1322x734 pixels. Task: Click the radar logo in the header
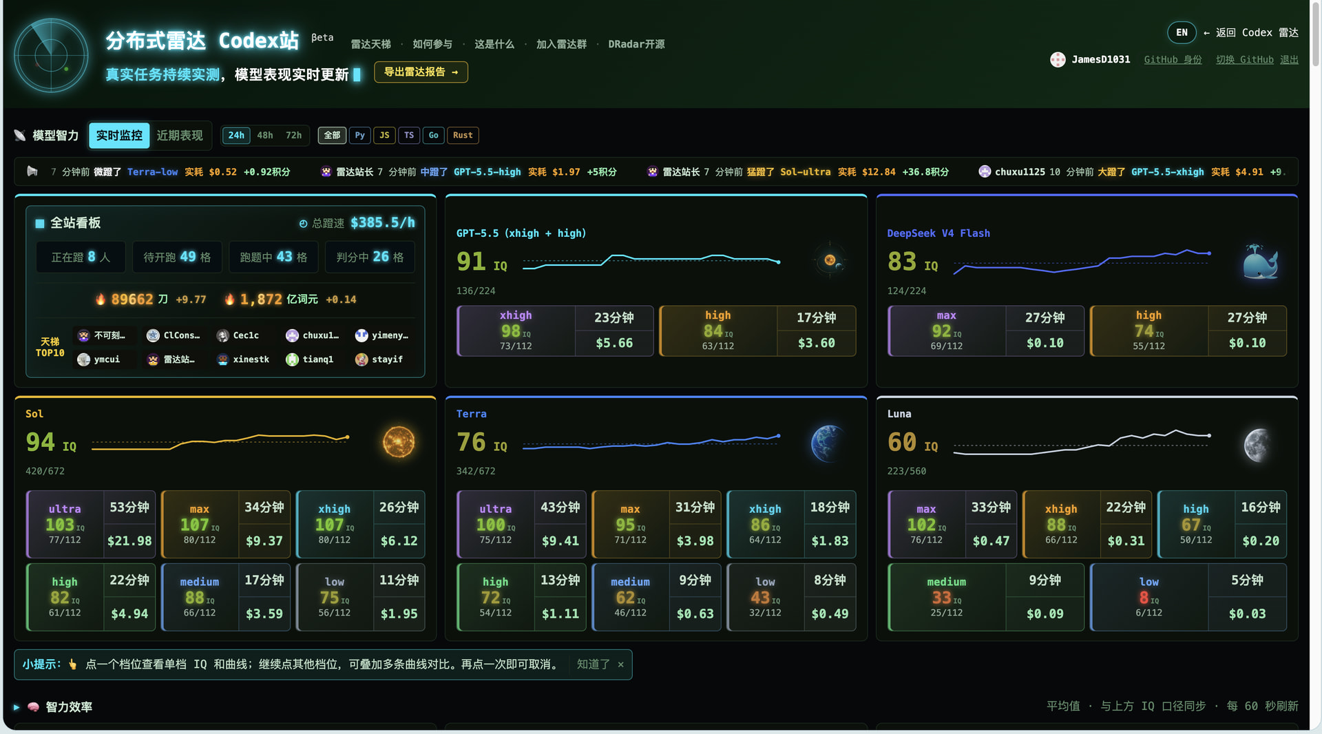click(x=51, y=55)
